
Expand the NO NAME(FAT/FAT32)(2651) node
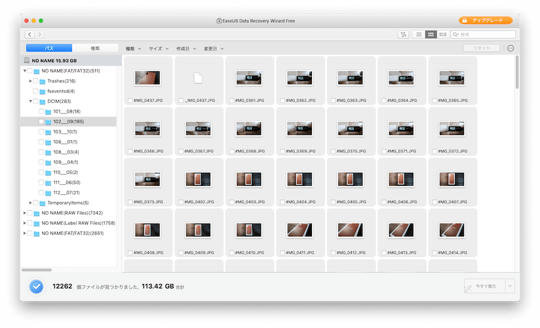pos(25,233)
